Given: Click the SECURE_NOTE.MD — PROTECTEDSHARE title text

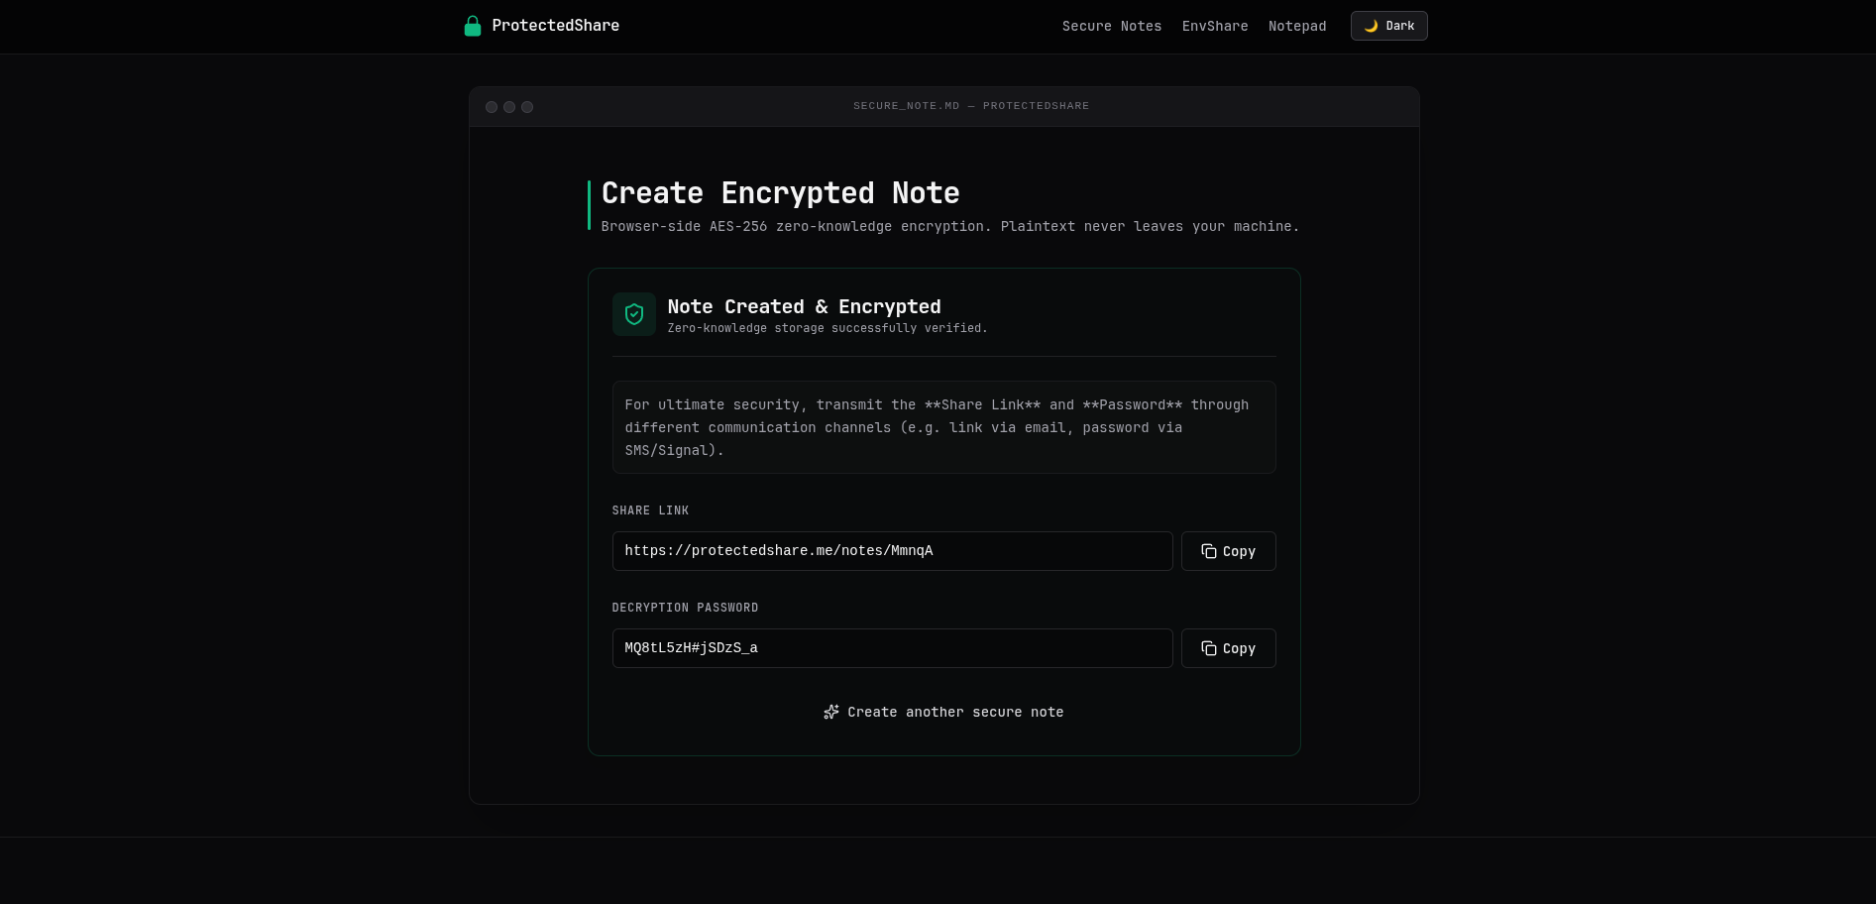Looking at the screenshot, I should click(x=971, y=106).
